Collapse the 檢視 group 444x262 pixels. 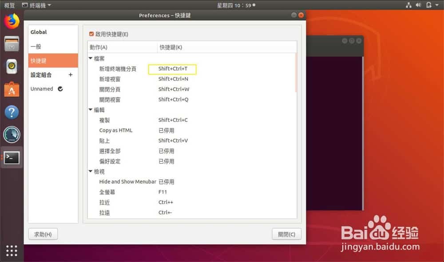pos(91,171)
